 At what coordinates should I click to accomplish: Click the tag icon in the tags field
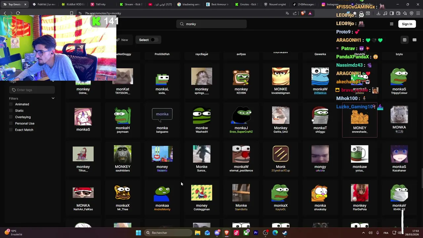pyautogui.click(x=14, y=90)
